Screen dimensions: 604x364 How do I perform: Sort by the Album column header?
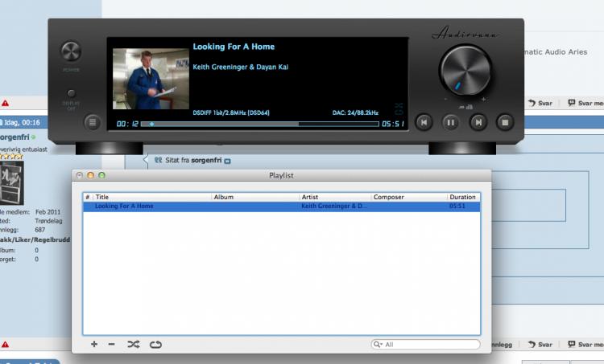pos(255,197)
